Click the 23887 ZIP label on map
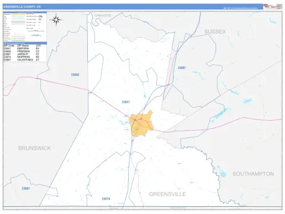The image size is (285, 214). click(26, 188)
